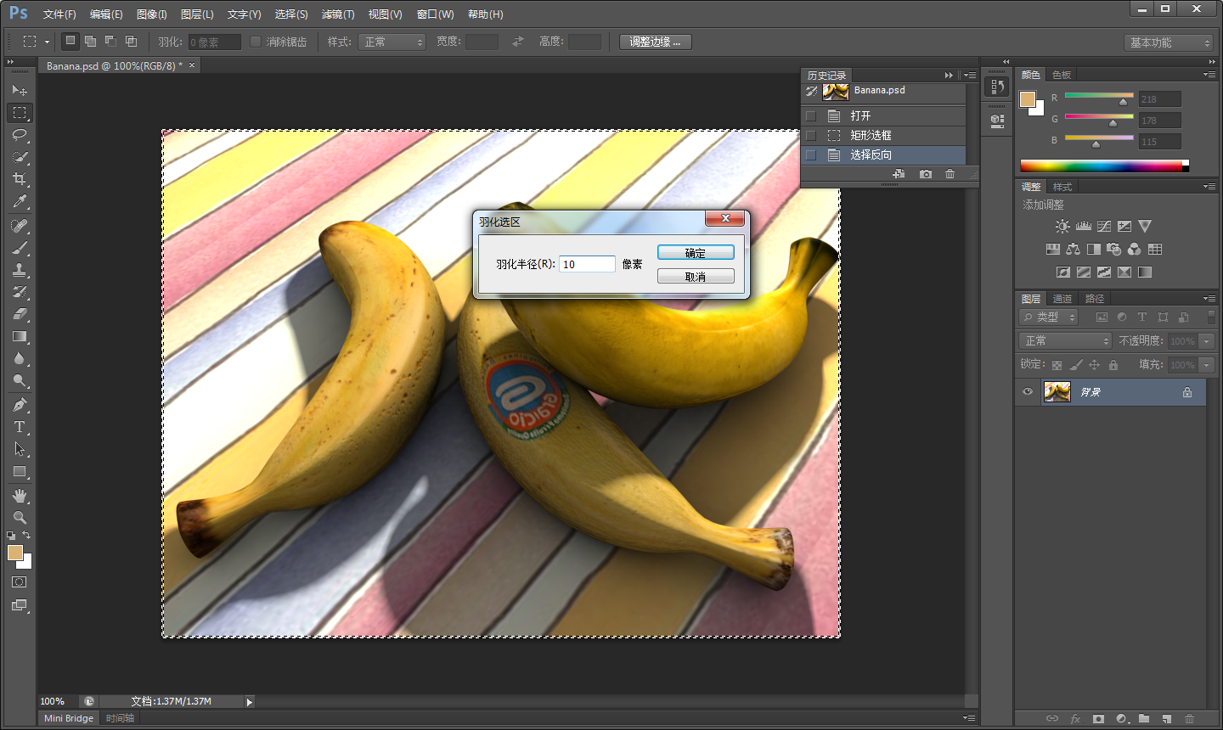Viewport: 1223px width, 730px height.
Task: Select the Zoom tool in toolbox
Action: pos(19,518)
